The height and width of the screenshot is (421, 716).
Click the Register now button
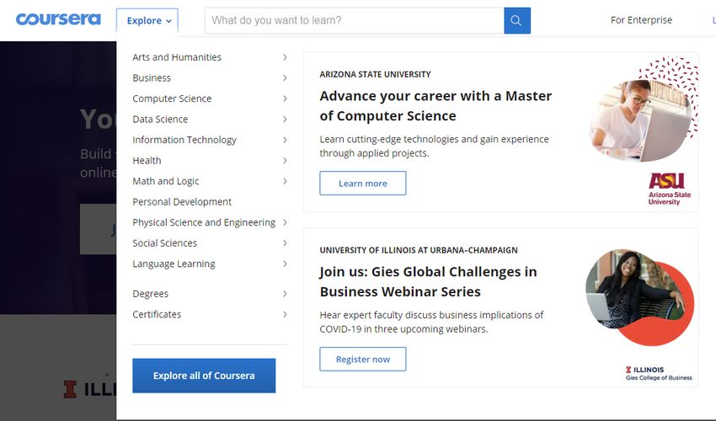click(363, 359)
